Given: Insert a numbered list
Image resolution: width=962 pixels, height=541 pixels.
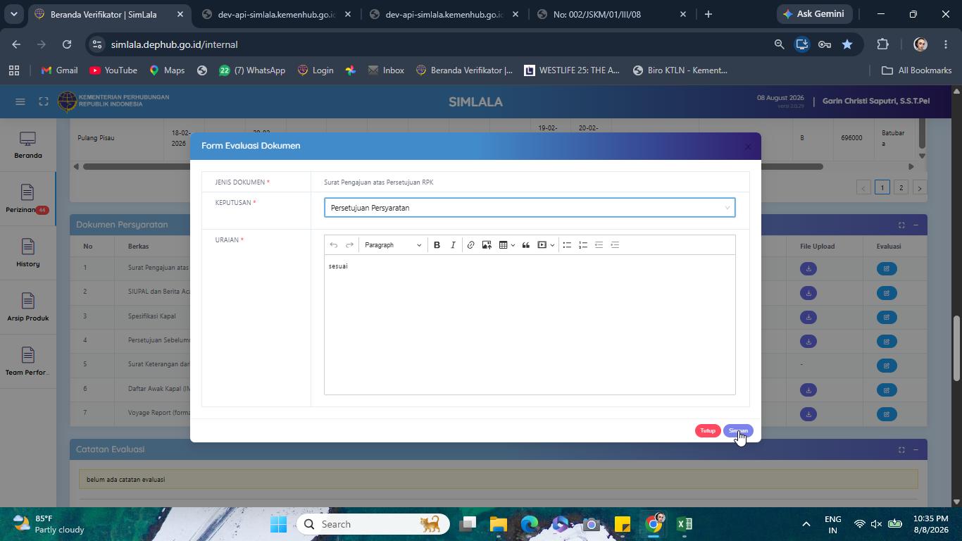Looking at the screenshot, I should pos(583,245).
